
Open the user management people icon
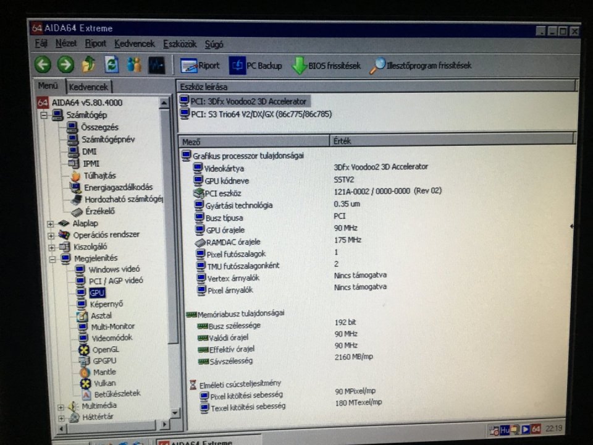point(134,65)
